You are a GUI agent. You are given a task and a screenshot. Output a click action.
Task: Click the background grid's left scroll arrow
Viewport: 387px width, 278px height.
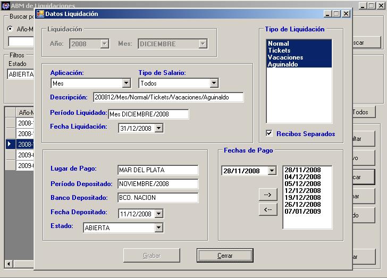9,264
